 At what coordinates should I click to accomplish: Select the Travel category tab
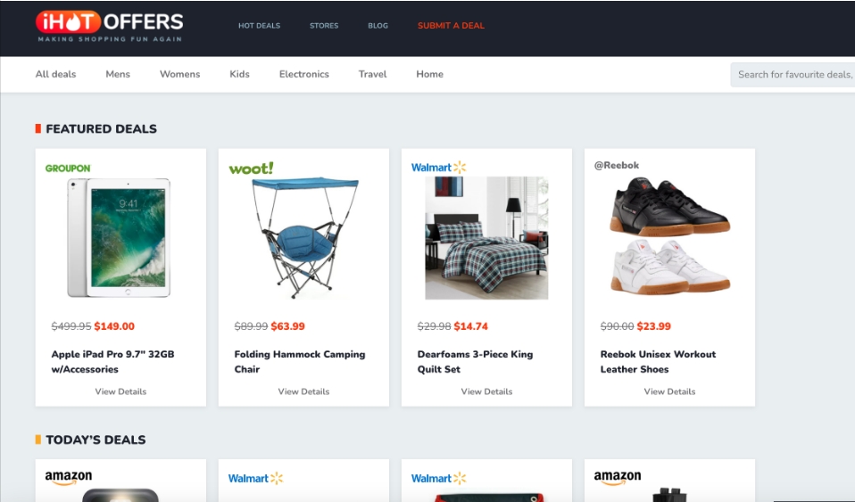pyautogui.click(x=372, y=74)
